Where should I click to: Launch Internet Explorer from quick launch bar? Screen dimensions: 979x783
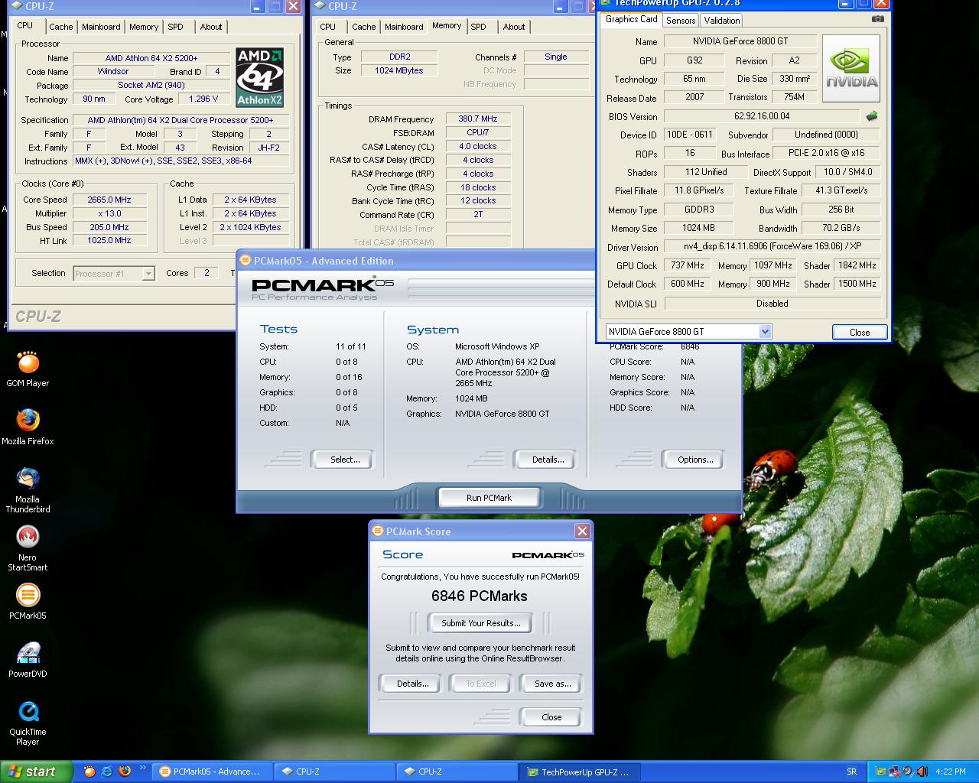(107, 772)
